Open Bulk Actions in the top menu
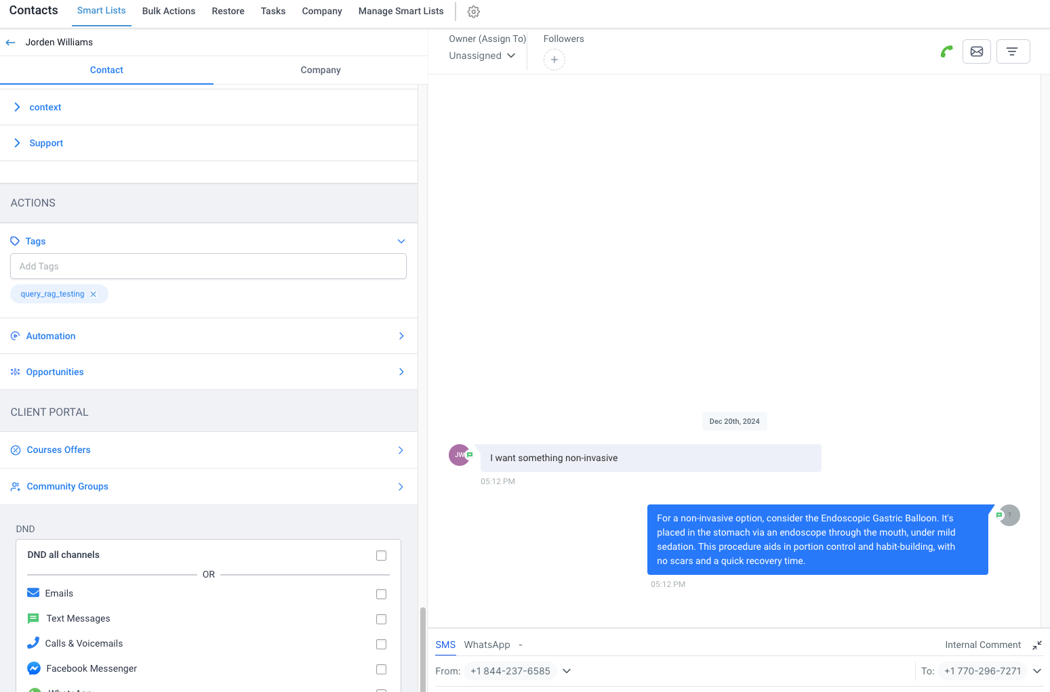 pyautogui.click(x=168, y=11)
